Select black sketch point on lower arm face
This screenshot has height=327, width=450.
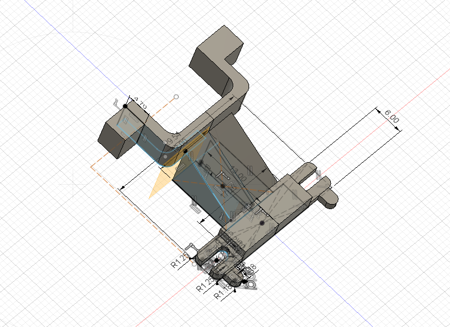click(x=262, y=223)
